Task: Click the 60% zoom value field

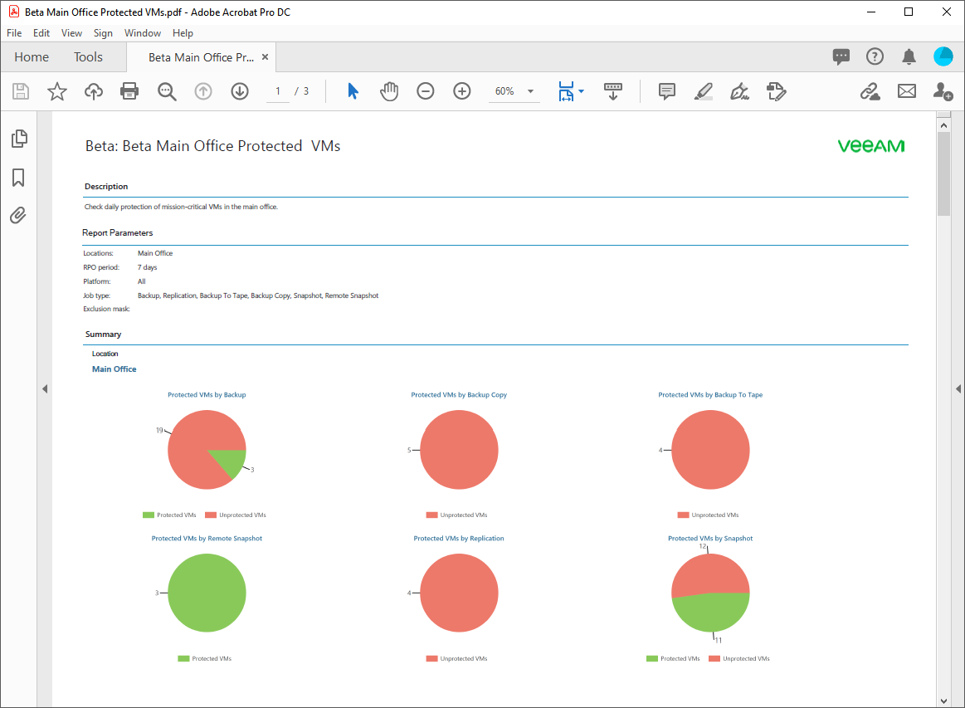Action: coord(506,92)
